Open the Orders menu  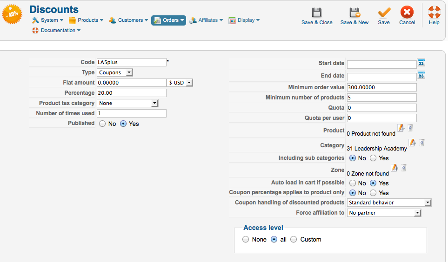click(168, 20)
